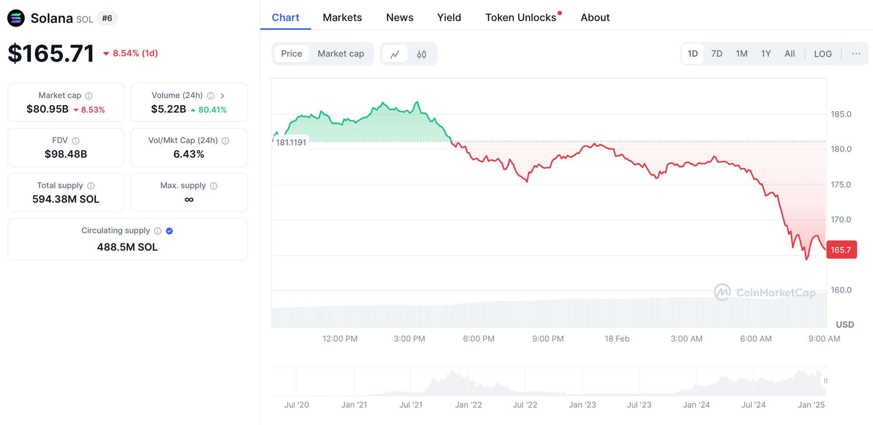Click the $165.71 price value
The height and width of the screenshot is (425, 873).
tap(51, 54)
